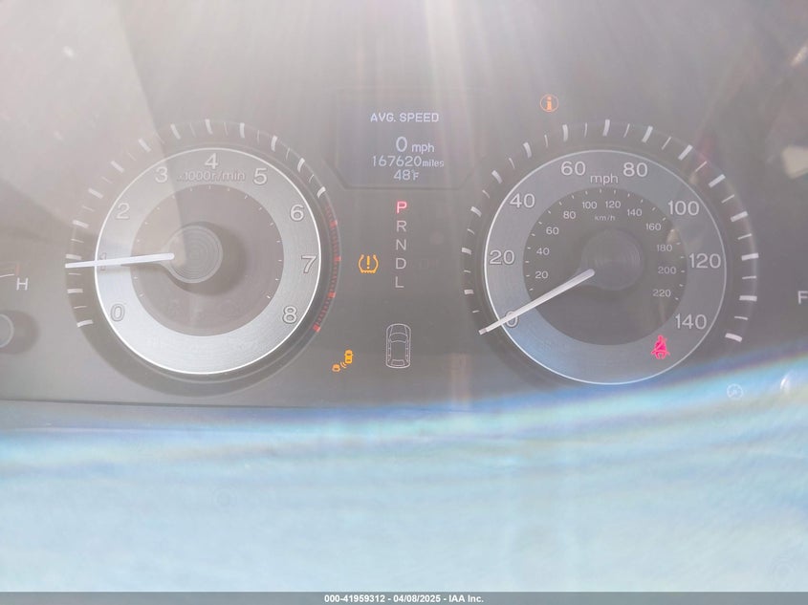The image size is (808, 605).
Task: Click the parking sensor warning icon
Action: pyautogui.click(x=343, y=361)
